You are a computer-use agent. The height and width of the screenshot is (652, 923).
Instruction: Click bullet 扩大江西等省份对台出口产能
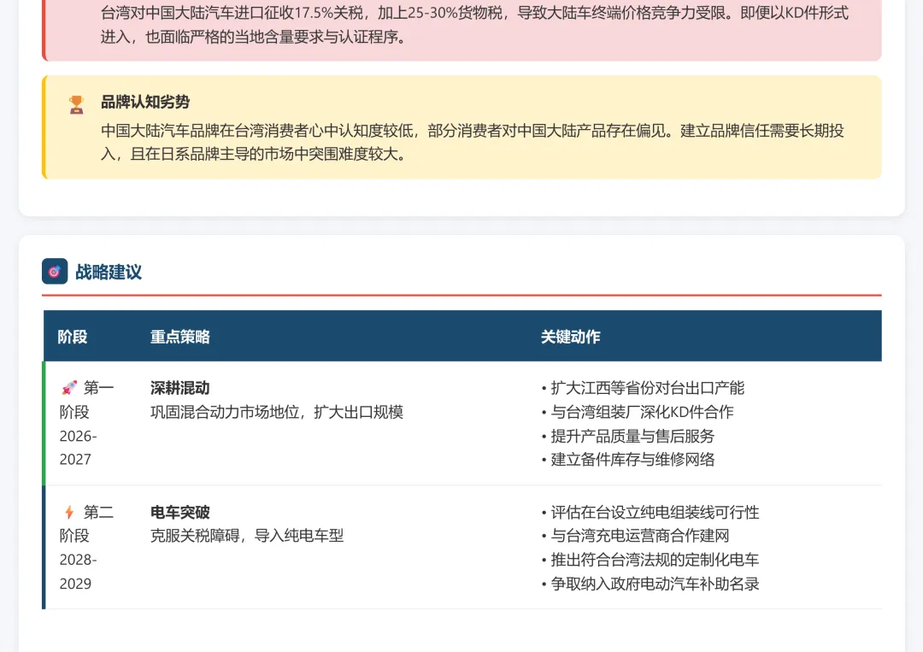coord(643,388)
